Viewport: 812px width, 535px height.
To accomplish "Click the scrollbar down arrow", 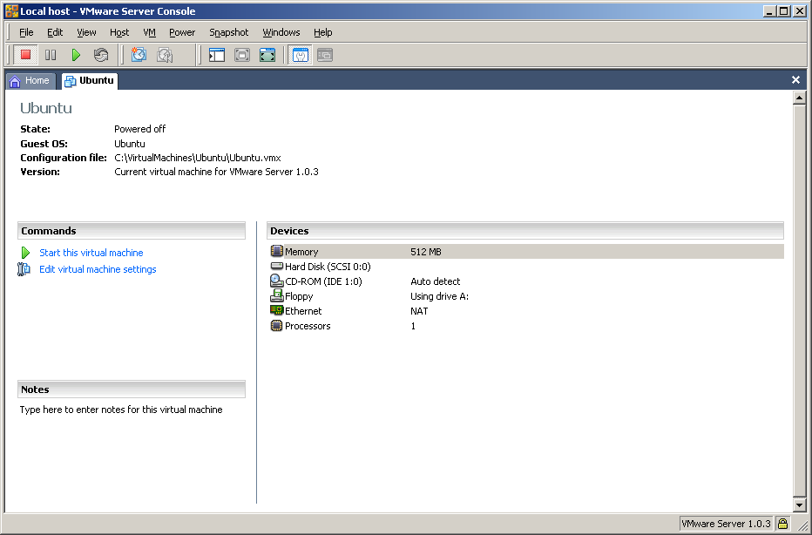I will tap(799, 505).
